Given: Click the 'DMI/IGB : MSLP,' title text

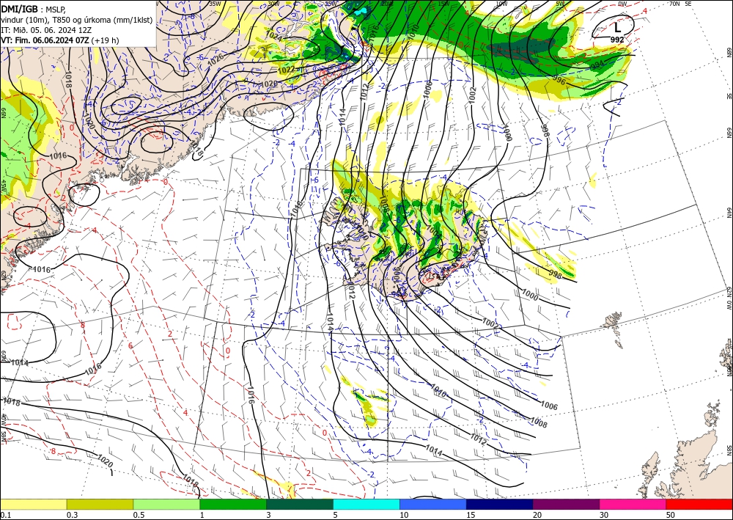Looking at the screenshot, I should tap(33, 8).
